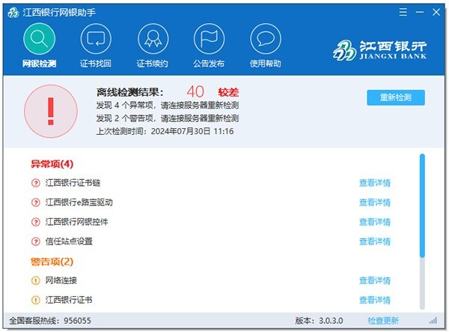View details for 江西银行网银控件
The image size is (449, 332).
coord(375,222)
